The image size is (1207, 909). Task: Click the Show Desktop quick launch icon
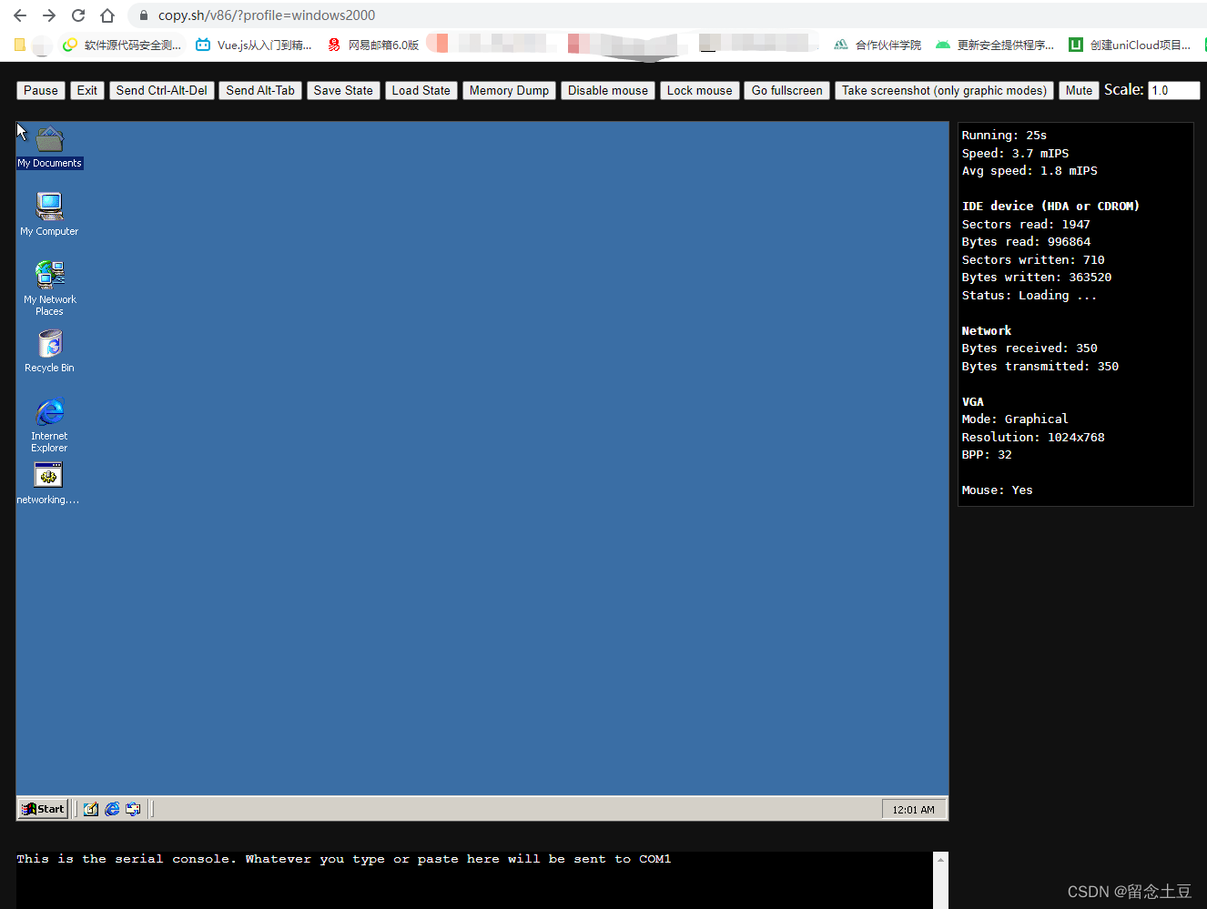[91, 809]
